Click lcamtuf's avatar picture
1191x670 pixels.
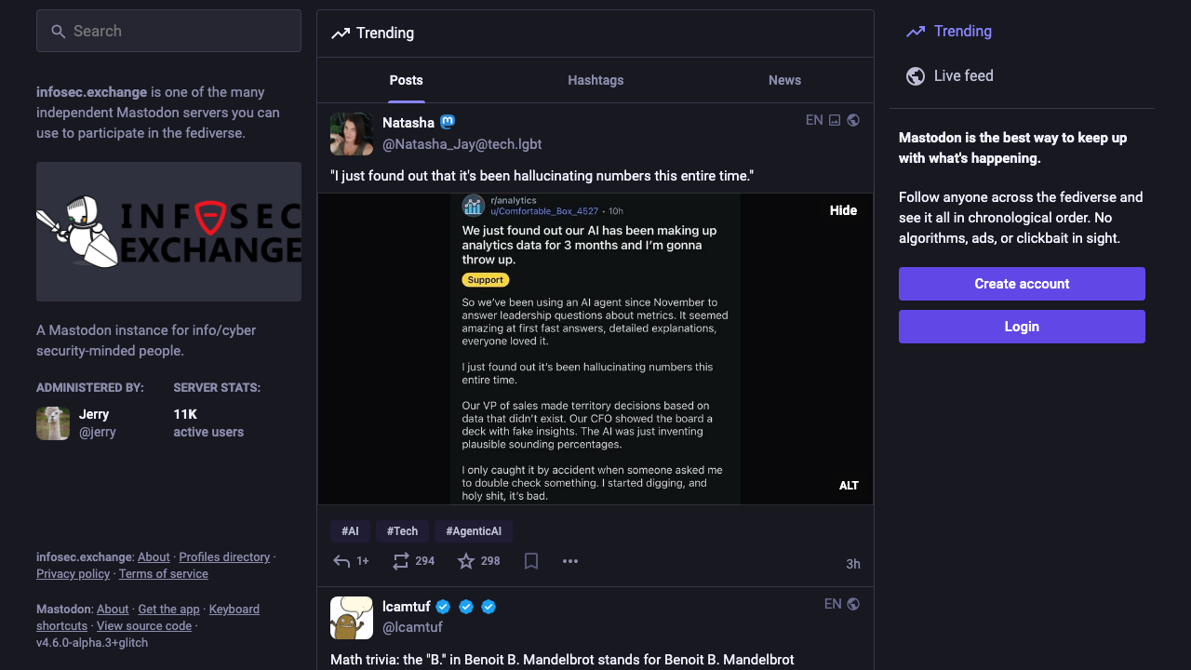point(352,618)
